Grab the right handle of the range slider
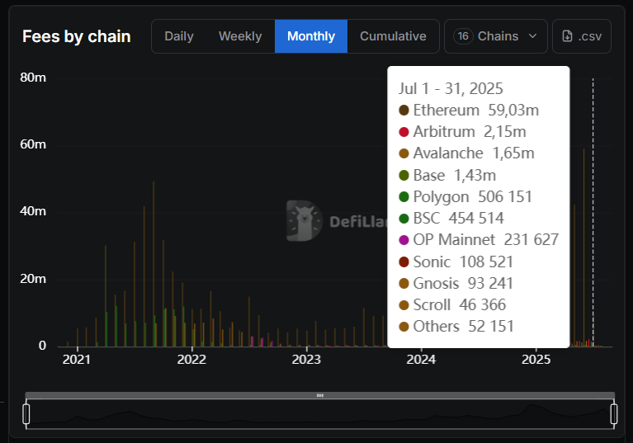 614,414
